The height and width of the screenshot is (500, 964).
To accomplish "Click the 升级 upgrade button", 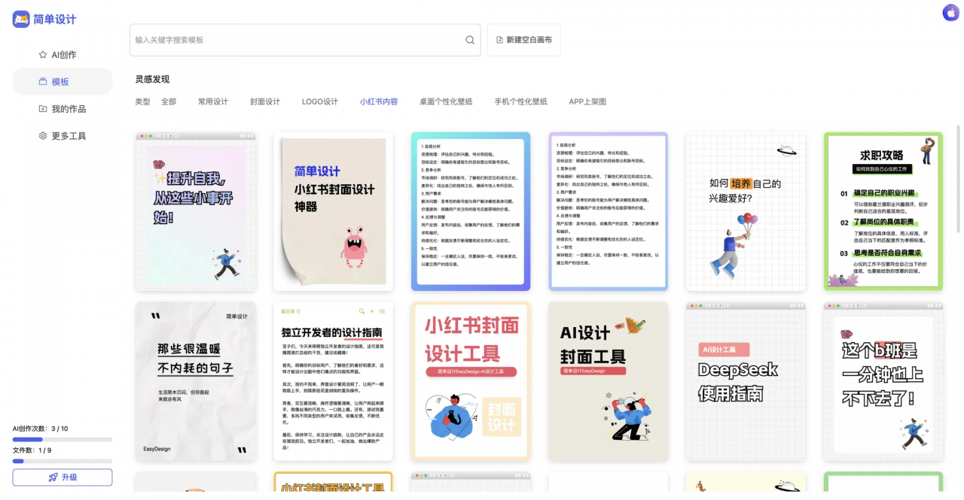I will (63, 477).
